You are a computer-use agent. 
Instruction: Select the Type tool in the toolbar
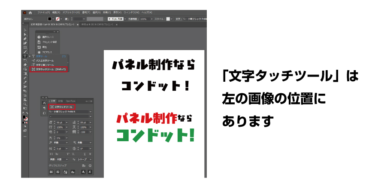pyautogui.click(x=25, y=56)
